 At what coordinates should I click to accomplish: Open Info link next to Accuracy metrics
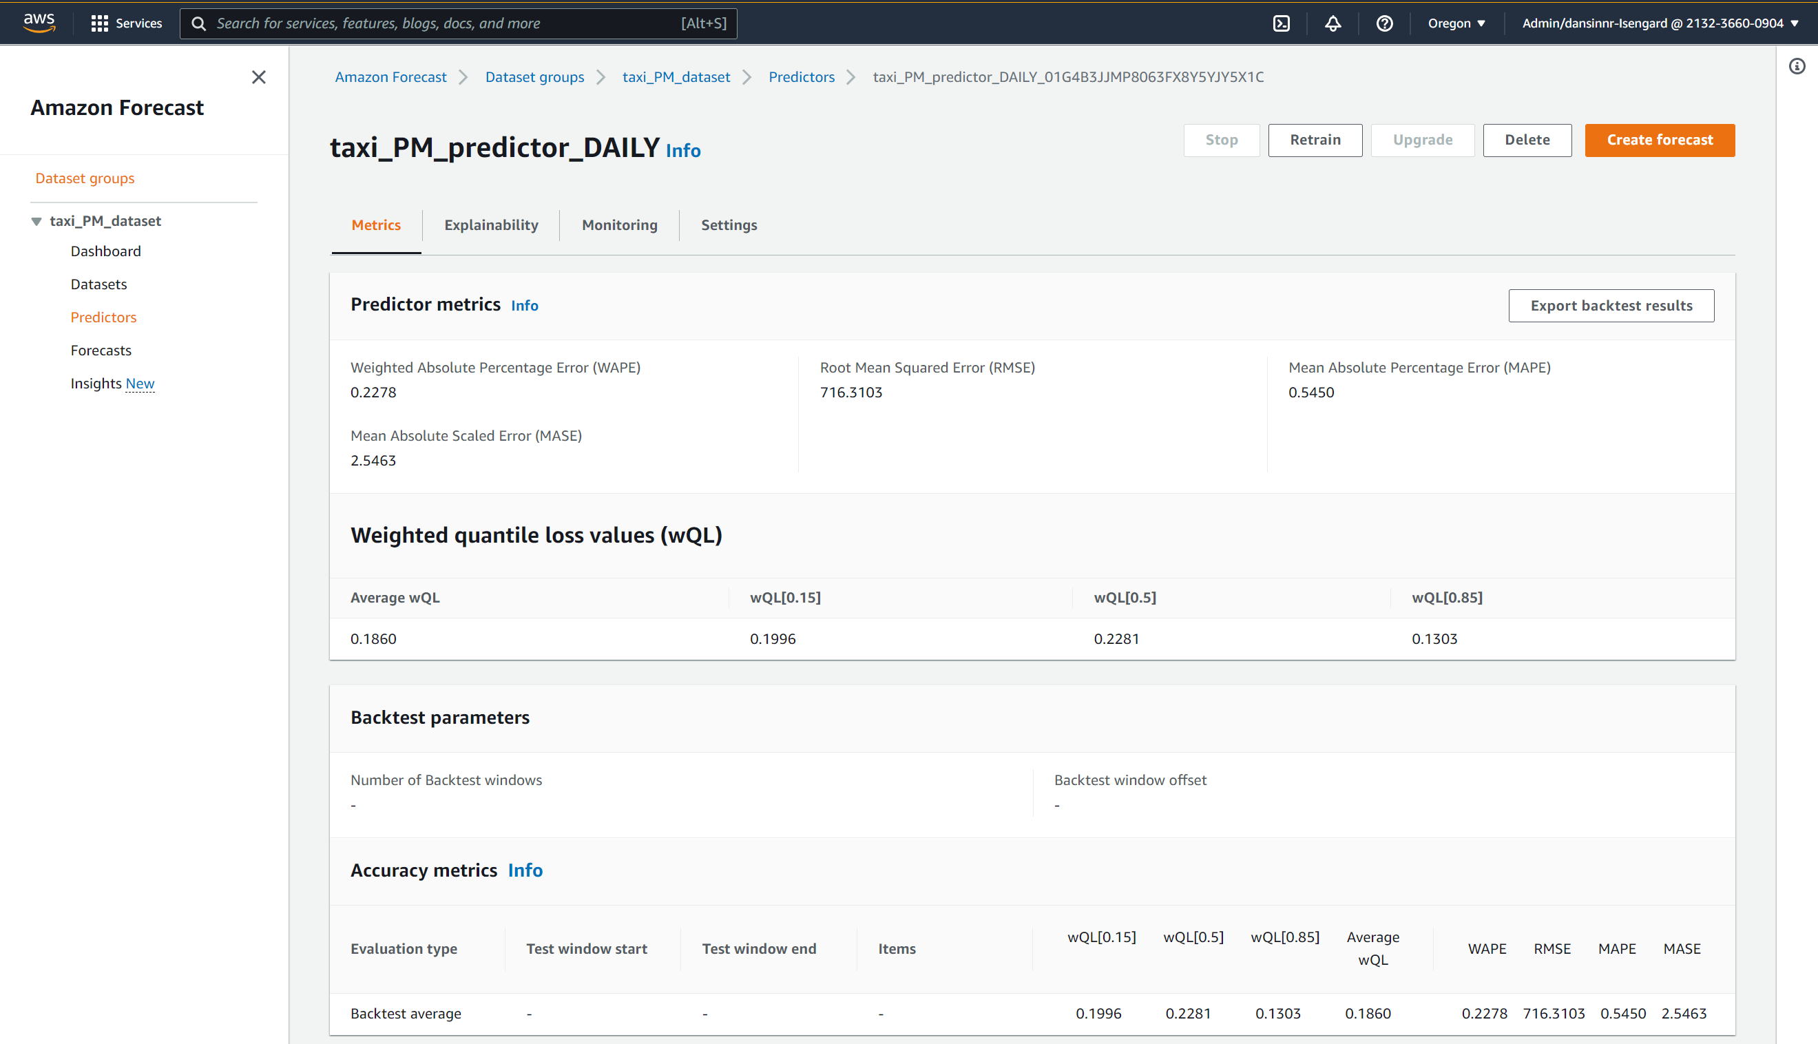[x=525, y=870]
